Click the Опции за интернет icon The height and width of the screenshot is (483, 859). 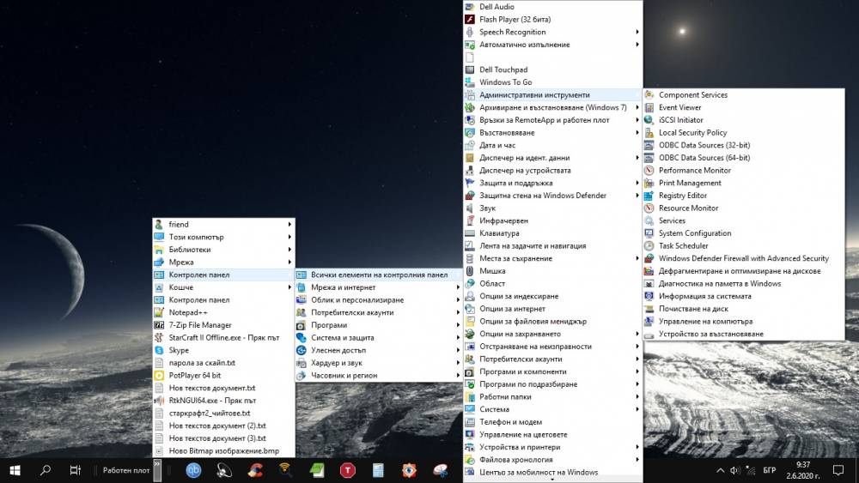(x=470, y=309)
